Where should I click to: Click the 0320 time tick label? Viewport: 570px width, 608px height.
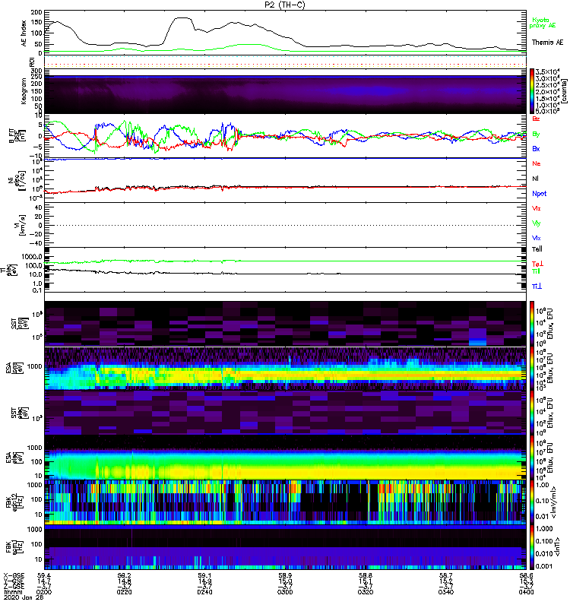pos(366,592)
